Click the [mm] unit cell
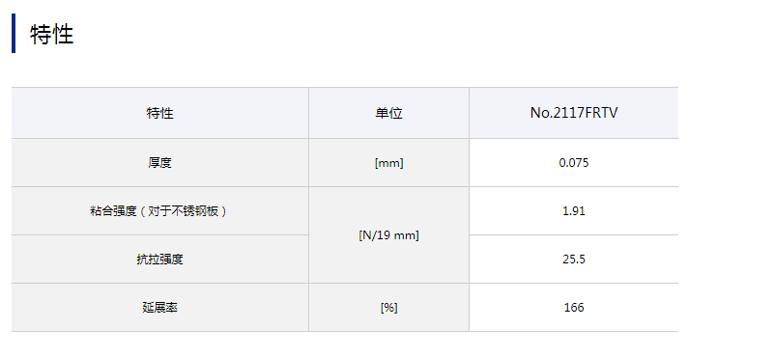This screenshot has width=774, height=356. [x=389, y=163]
